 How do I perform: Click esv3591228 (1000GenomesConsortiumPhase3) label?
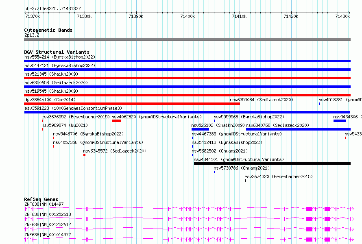tap(73, 108)
